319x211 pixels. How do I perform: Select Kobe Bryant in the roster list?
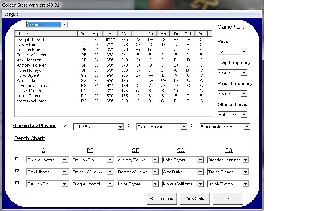pos(113,75)
